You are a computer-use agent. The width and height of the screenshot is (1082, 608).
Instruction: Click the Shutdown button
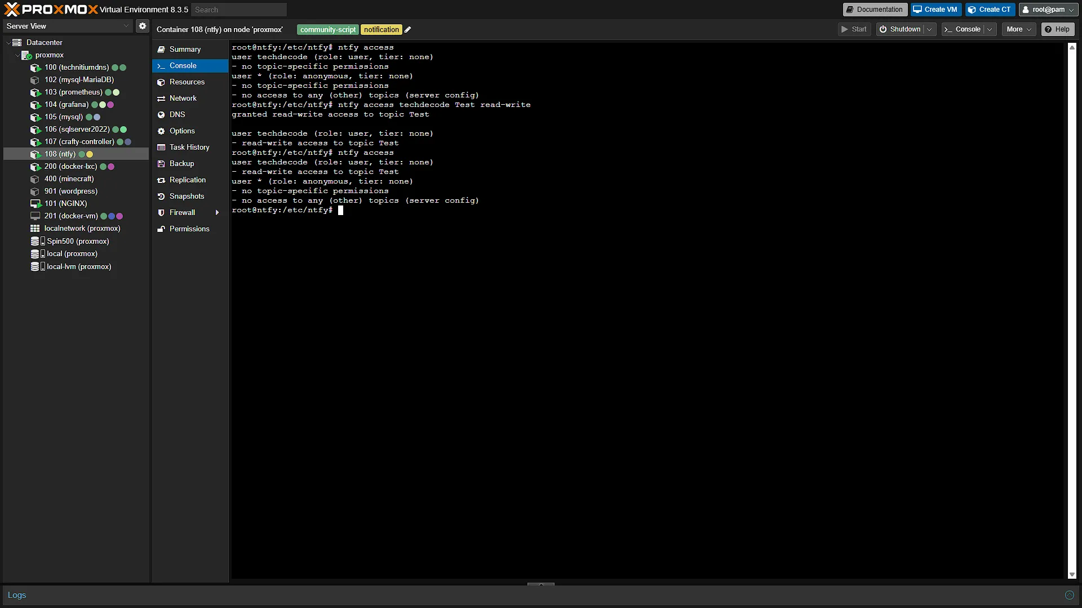click(900, 29)
